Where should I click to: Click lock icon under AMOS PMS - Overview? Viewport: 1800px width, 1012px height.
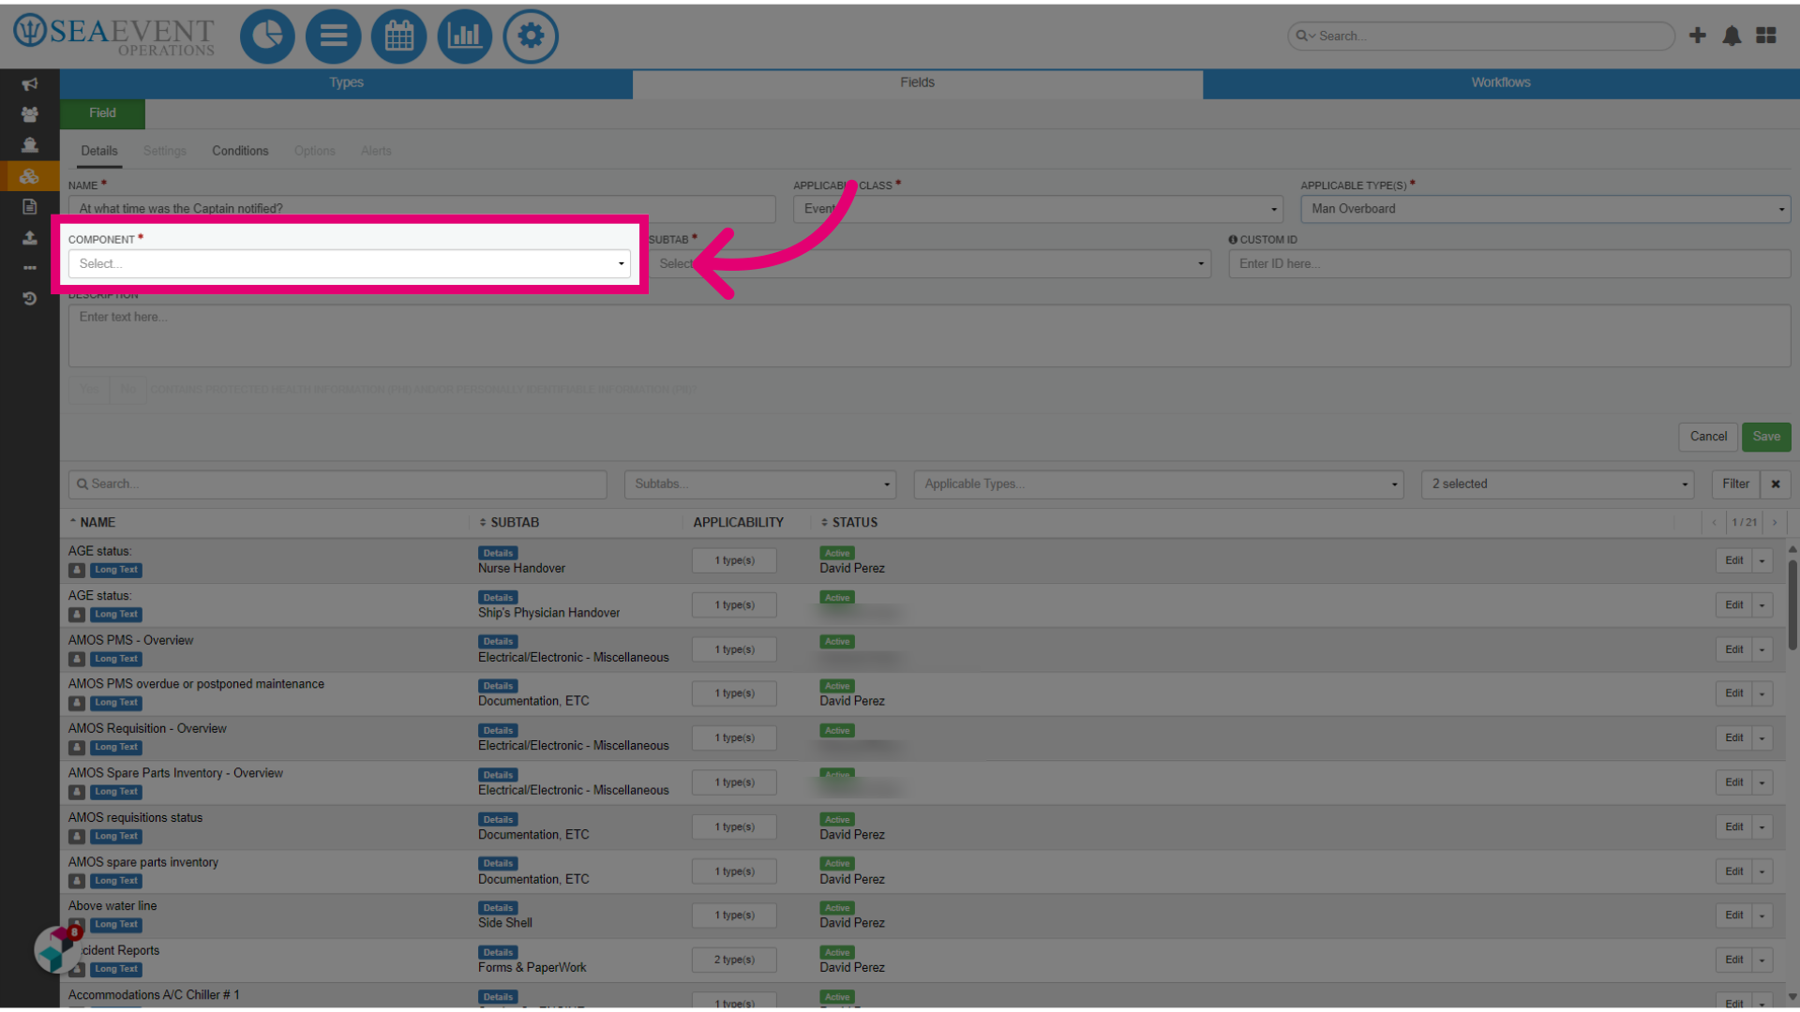pos(77,659)
